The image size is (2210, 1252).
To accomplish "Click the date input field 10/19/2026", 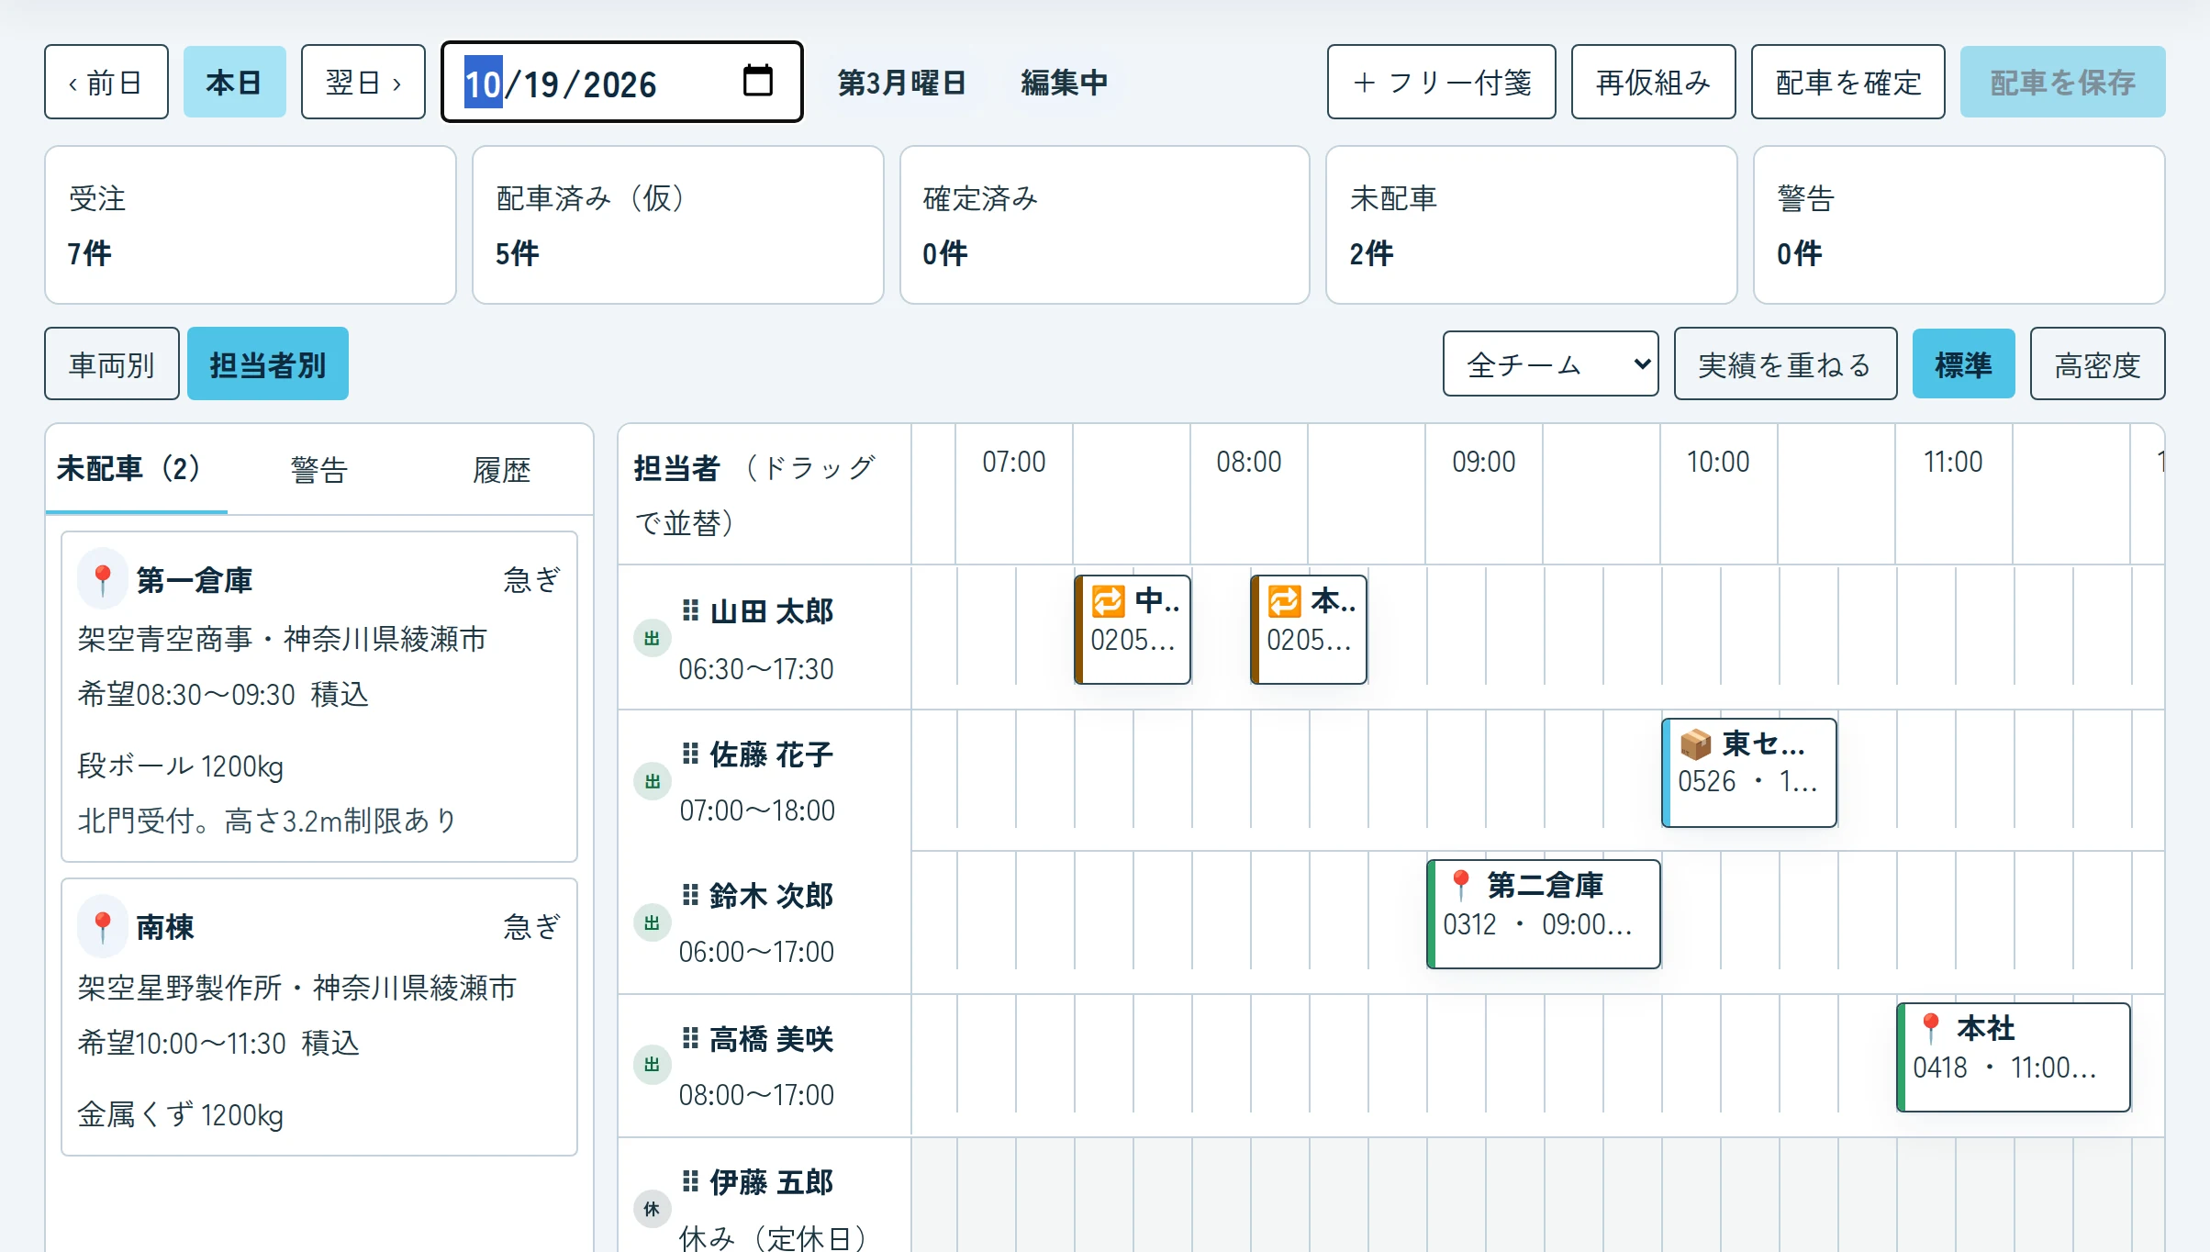I will point(621,82).
